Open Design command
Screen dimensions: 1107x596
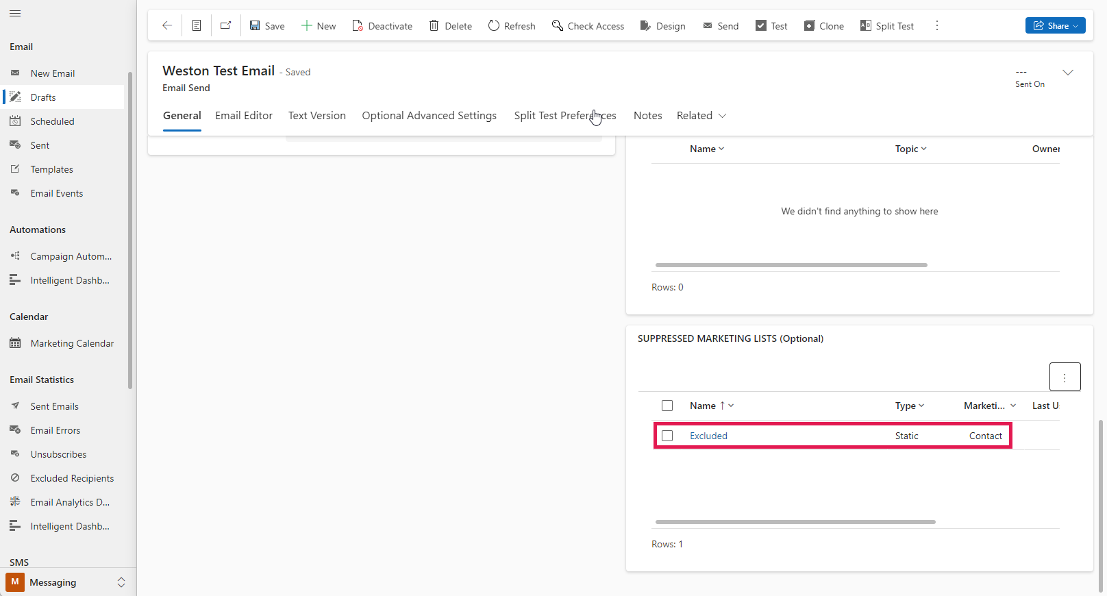[x=662, y=25]
